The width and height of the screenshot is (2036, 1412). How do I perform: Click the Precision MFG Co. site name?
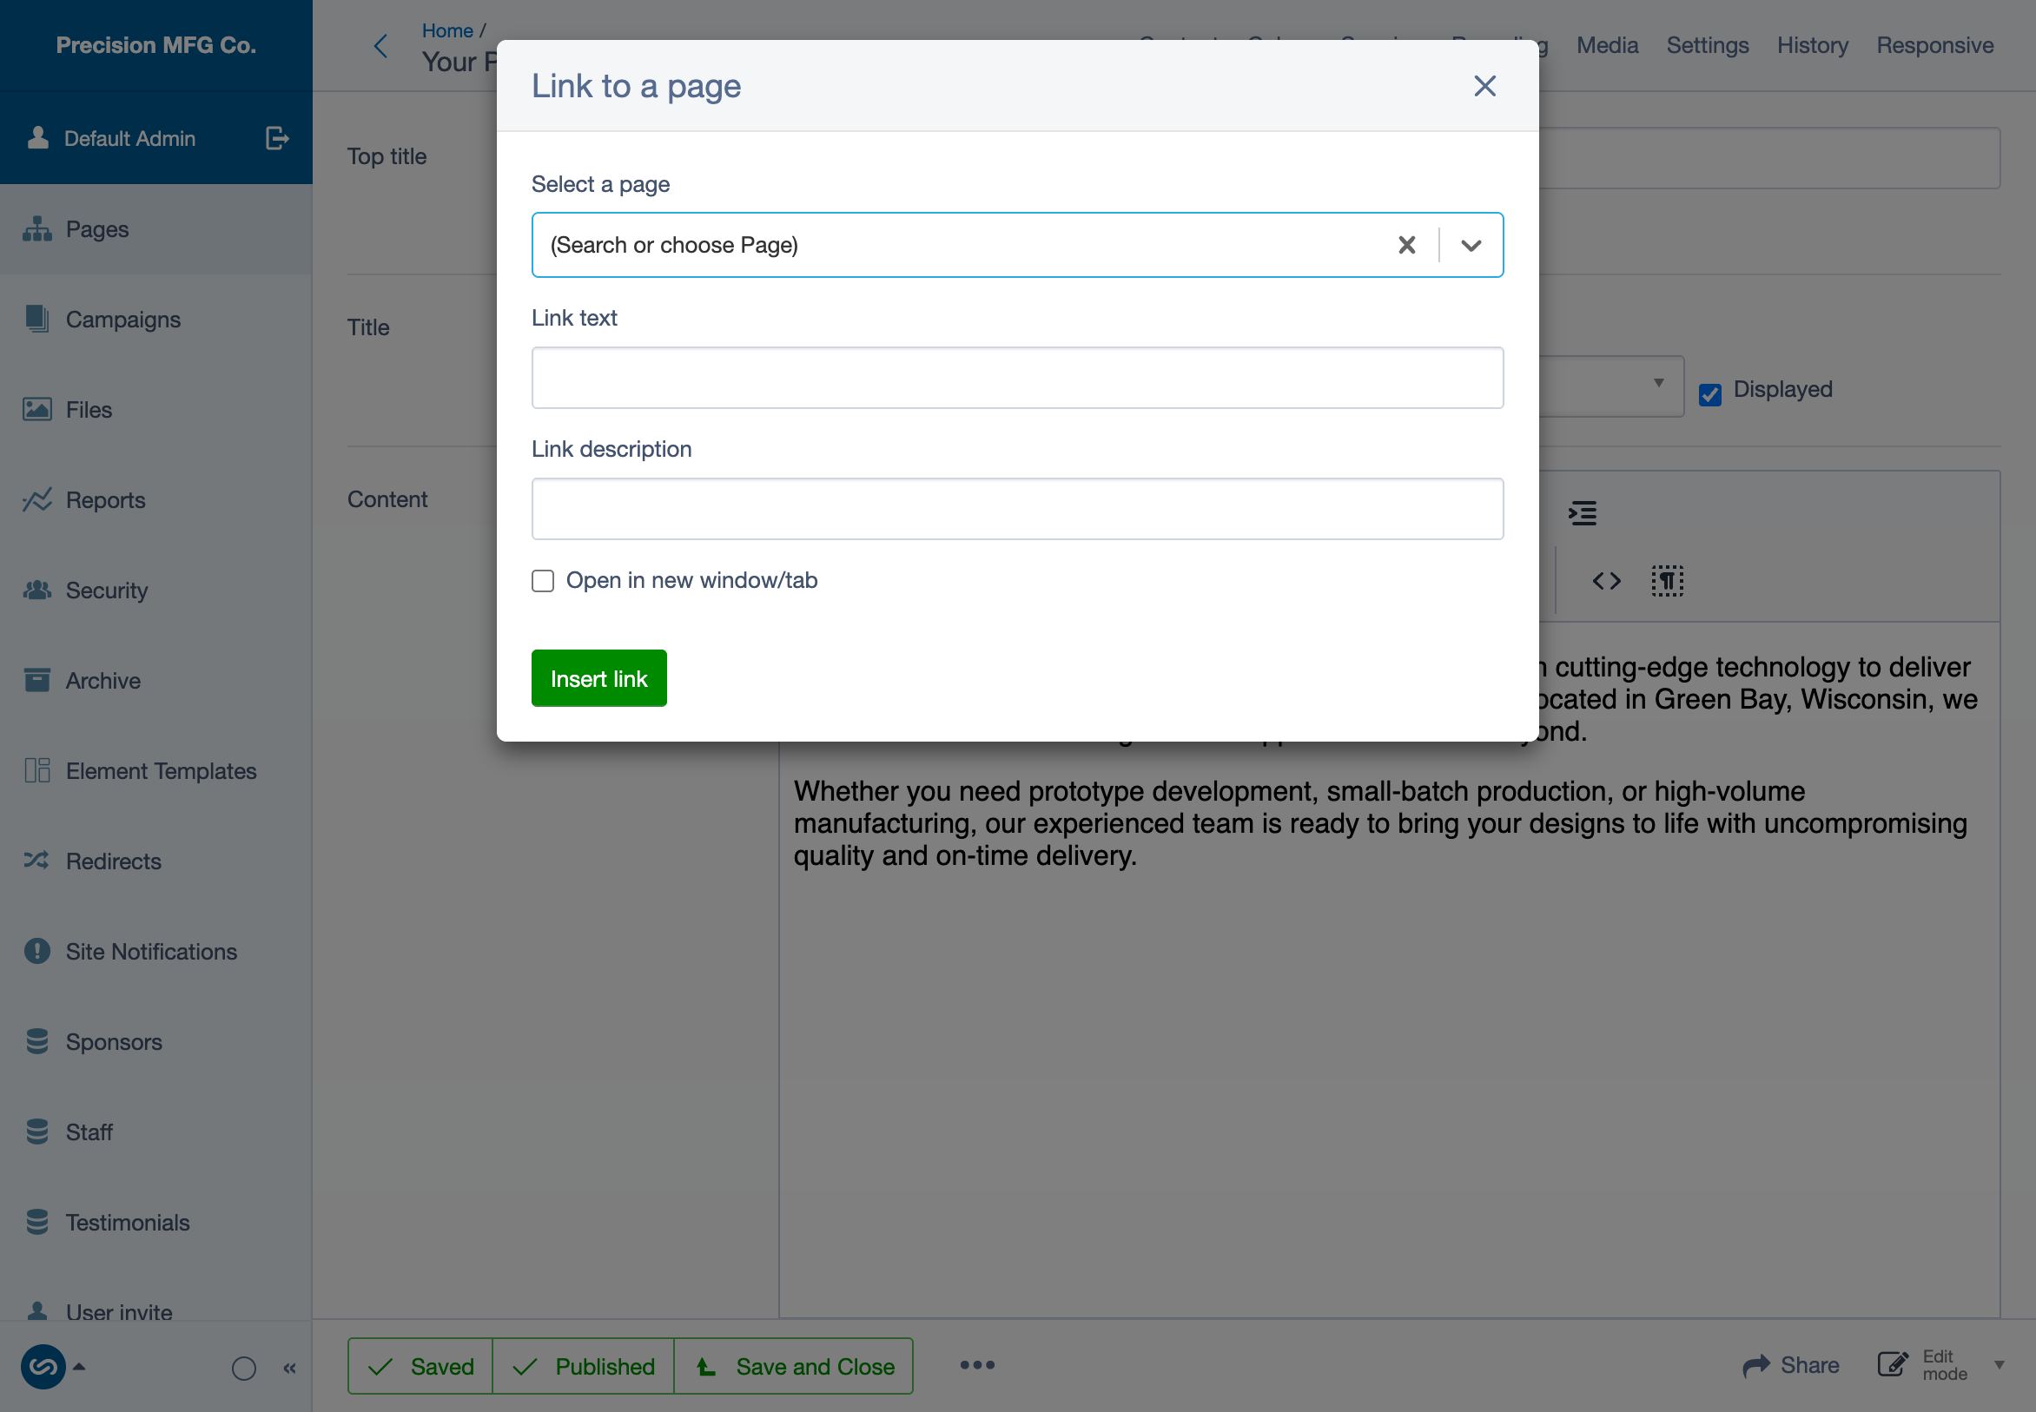pos(155,45)
